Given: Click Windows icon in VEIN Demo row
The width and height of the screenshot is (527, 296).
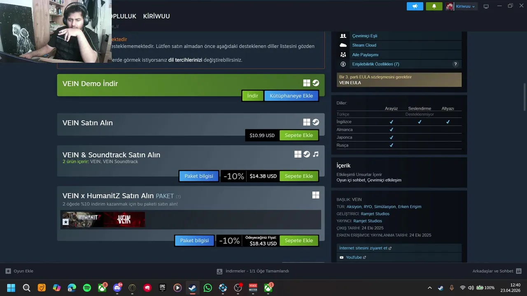Looking at the screenshot, I should coord(307,83).
